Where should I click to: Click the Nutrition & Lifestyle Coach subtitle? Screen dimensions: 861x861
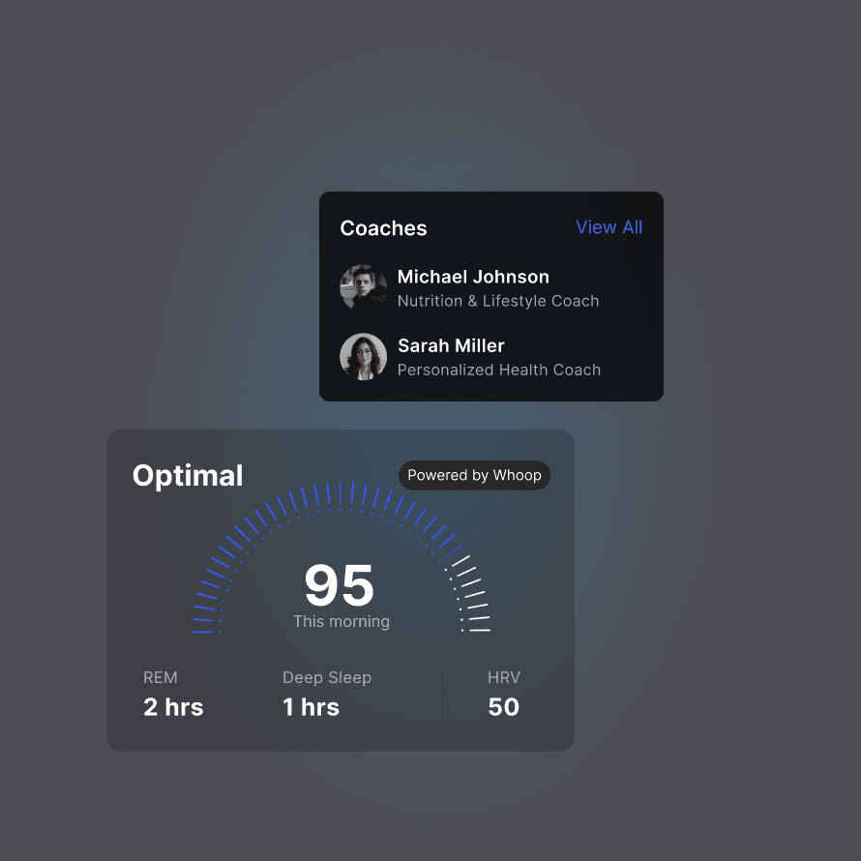tap(497, 301)
